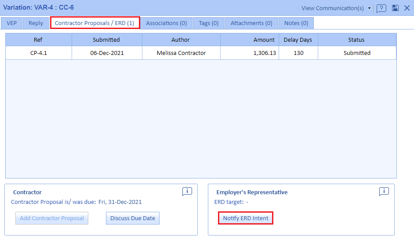Switch to the VEP tab

[11, 23]
